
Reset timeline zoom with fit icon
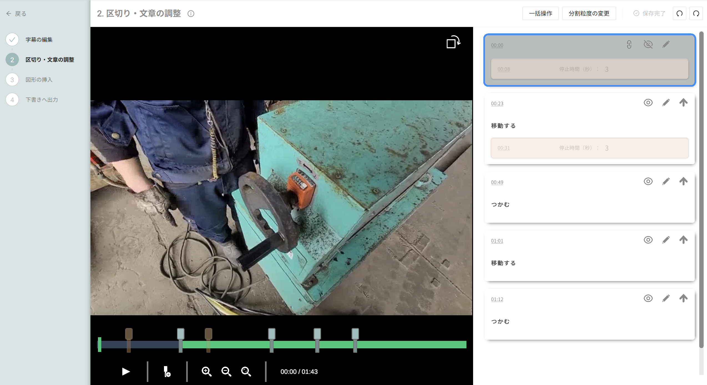point(246,371)
